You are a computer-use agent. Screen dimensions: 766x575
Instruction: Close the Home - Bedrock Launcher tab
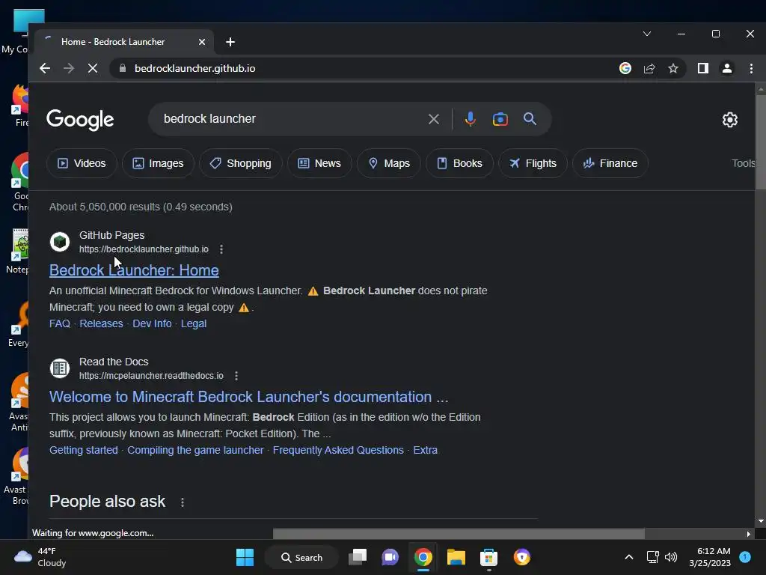point(202,42)
